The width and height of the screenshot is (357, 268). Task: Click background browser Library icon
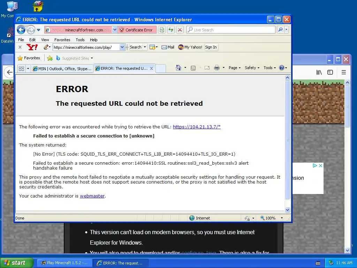pos(319,72)
